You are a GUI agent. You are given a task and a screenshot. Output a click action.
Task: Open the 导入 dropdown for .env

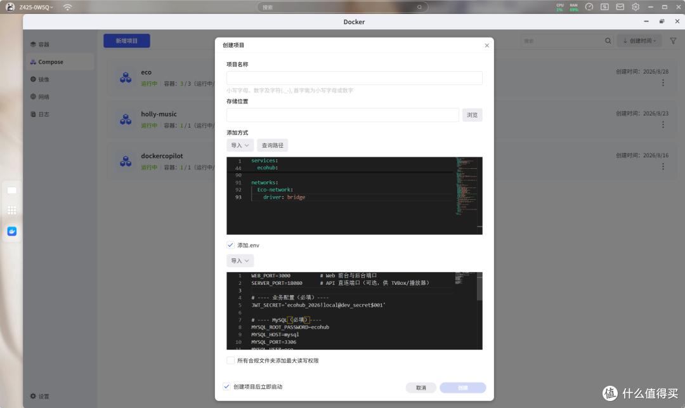click(240, 261)
